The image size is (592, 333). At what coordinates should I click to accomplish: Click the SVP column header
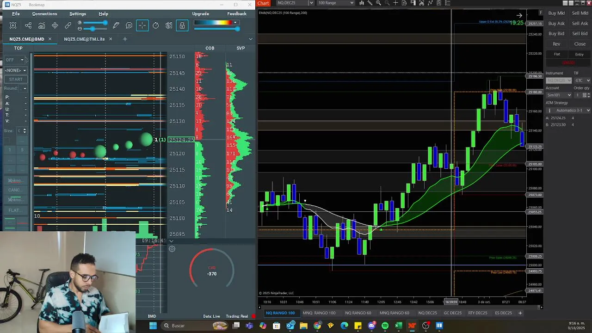coord(240,48)
